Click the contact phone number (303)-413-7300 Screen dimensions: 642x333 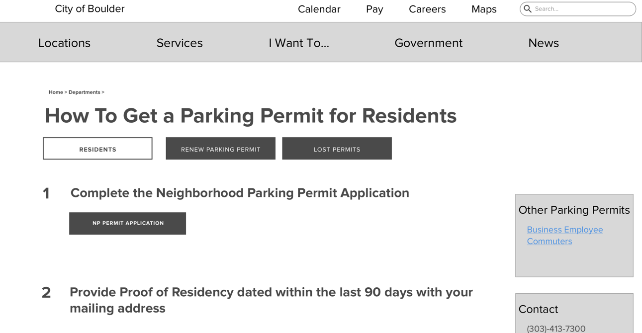tap(556, 328)
